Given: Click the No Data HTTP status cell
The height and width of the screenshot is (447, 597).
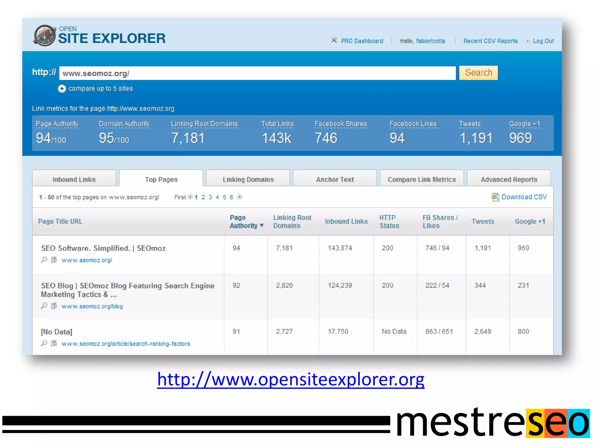Looking at the screenshot, I should (394, 332).
